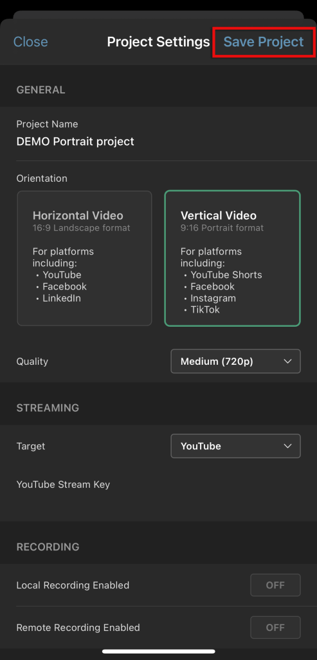Tap the Quality row label
Screen dimensions: 317x660
[x=32, y=362]
